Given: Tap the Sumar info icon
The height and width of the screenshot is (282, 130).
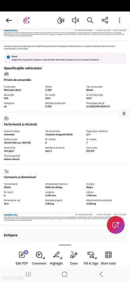Looking at the screenshot, I should [x=8, y=57].
